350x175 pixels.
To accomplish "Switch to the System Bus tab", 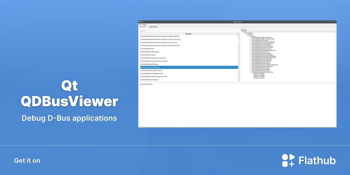I will [x=153, y=27].
